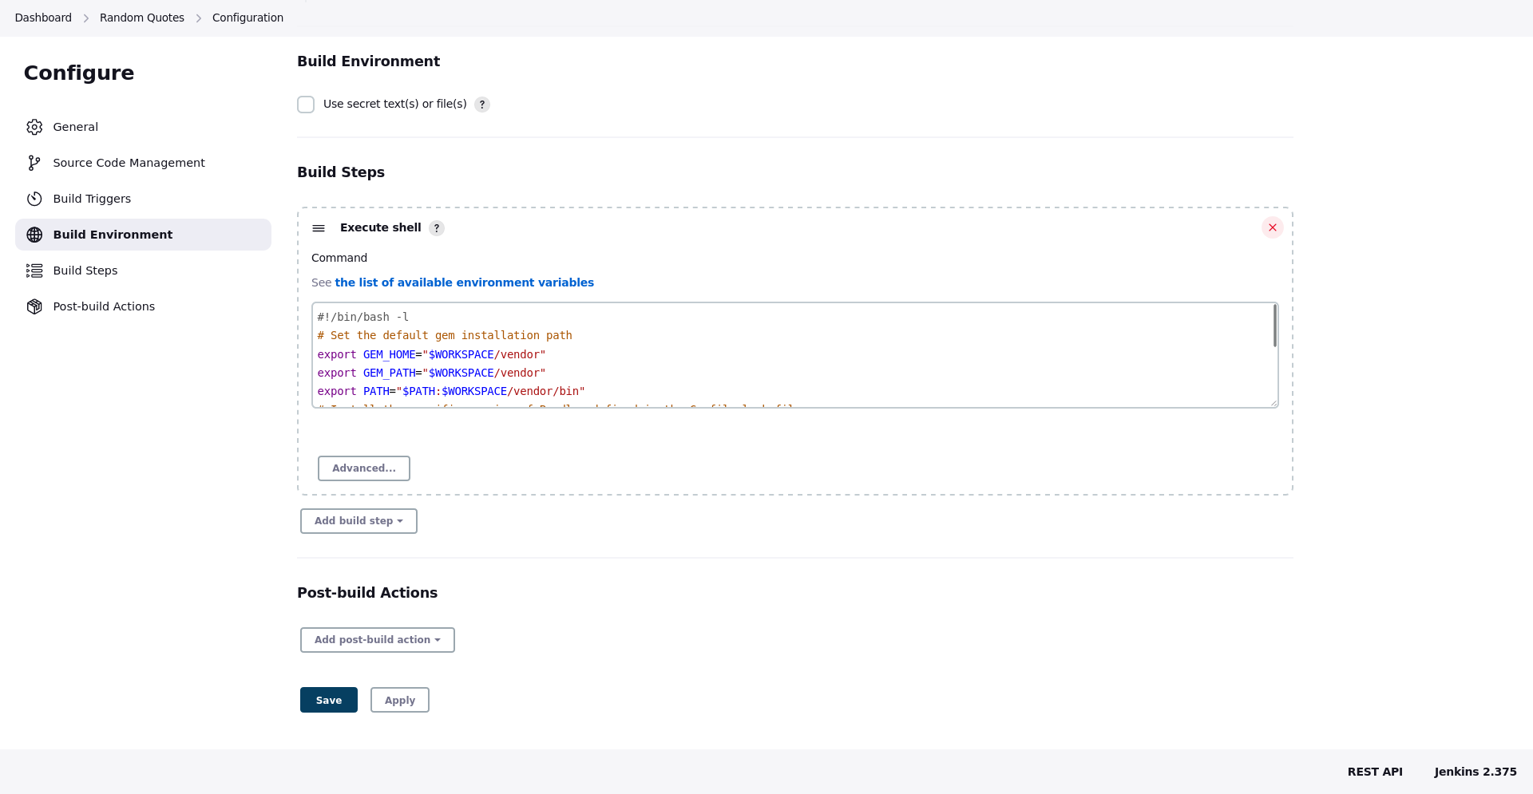Image resolution: width=1533 pixels, height=794 pixels.
Task: Open Random Quotes breadcrumb link
Action: pos(142,18)
